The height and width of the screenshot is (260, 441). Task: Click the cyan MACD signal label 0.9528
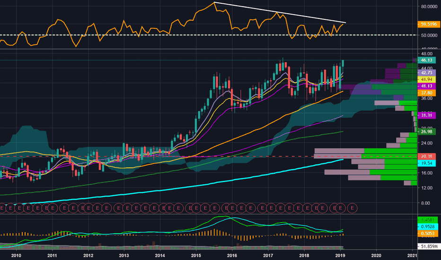(427, 226)
